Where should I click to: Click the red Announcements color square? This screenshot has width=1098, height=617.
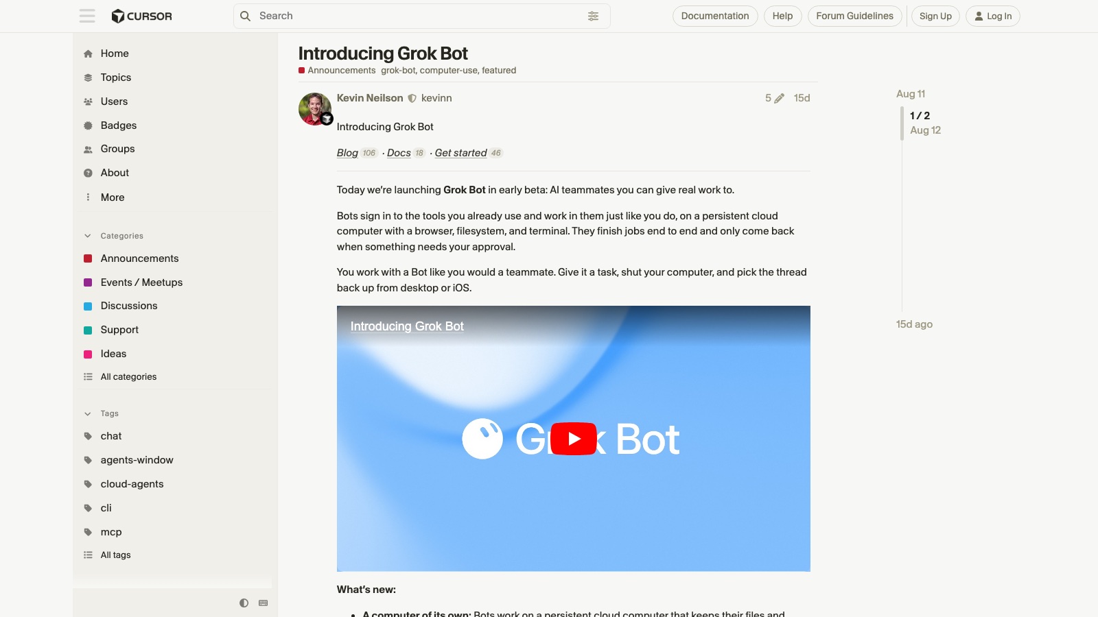click(88, 258)
